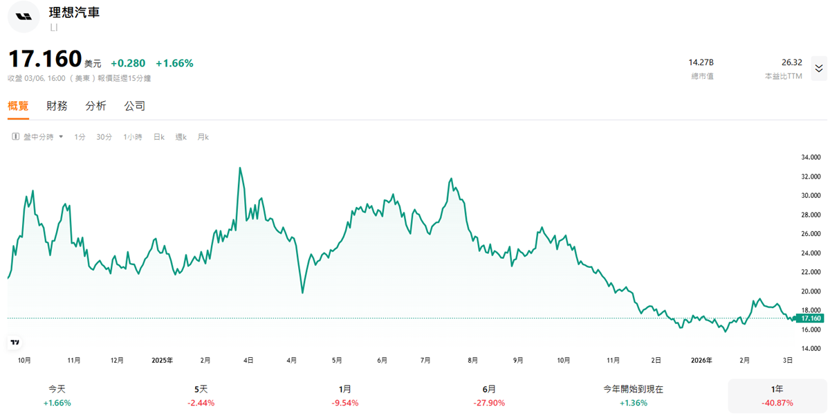Screen dimensions: 830x416
Task: Select the 1分 chart interval
Action: click(x=80, y=137)
